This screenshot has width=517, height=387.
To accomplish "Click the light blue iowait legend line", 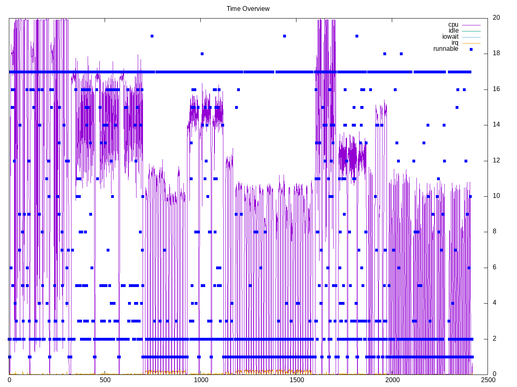I will [471, 37].
